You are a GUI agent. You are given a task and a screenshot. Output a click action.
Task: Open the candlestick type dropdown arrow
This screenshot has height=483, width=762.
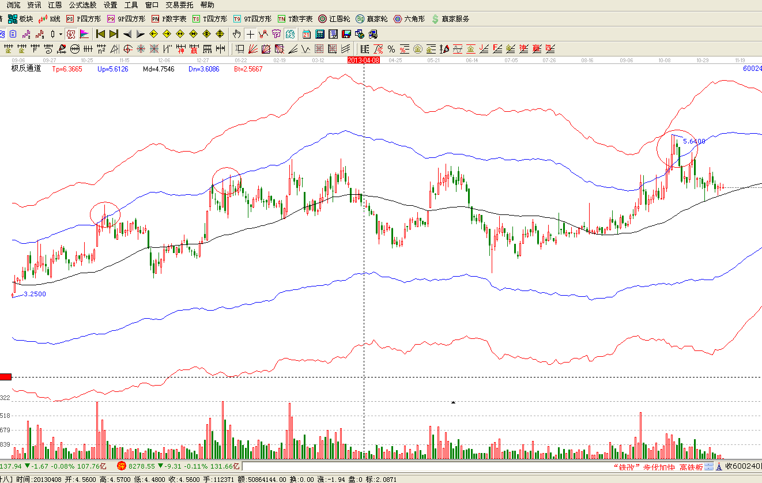pyautogui.click(x=60, y=34)
